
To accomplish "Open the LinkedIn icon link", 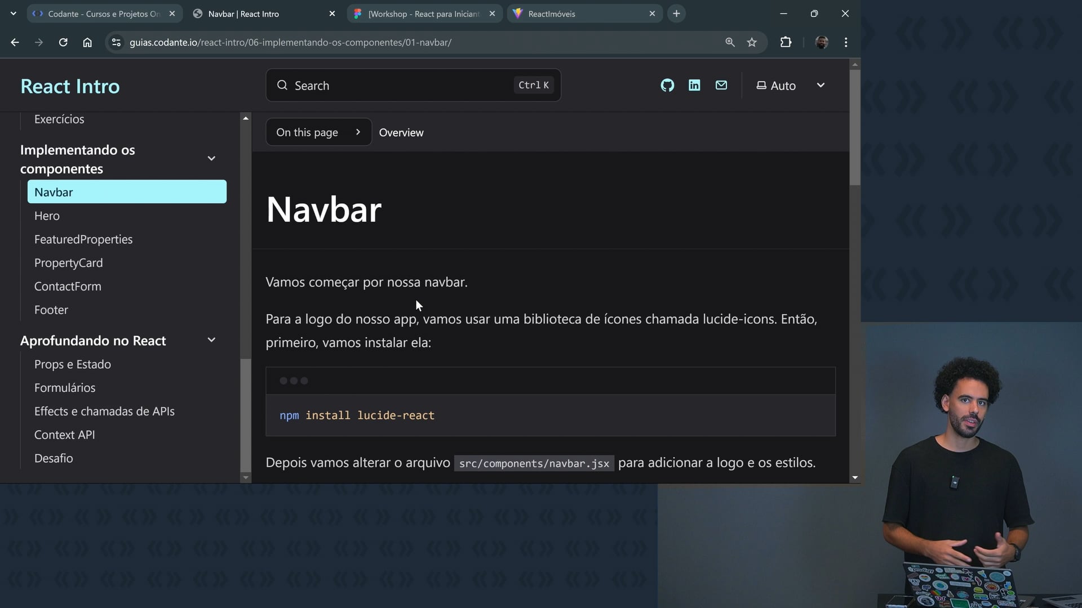I will point(694,86).
